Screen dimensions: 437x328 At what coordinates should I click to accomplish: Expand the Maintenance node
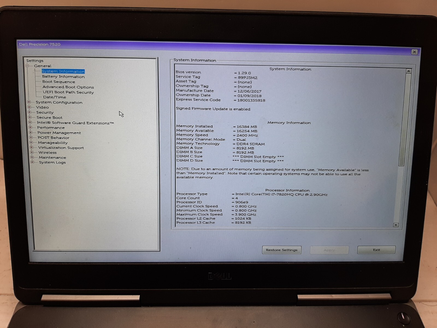(32, 157)
